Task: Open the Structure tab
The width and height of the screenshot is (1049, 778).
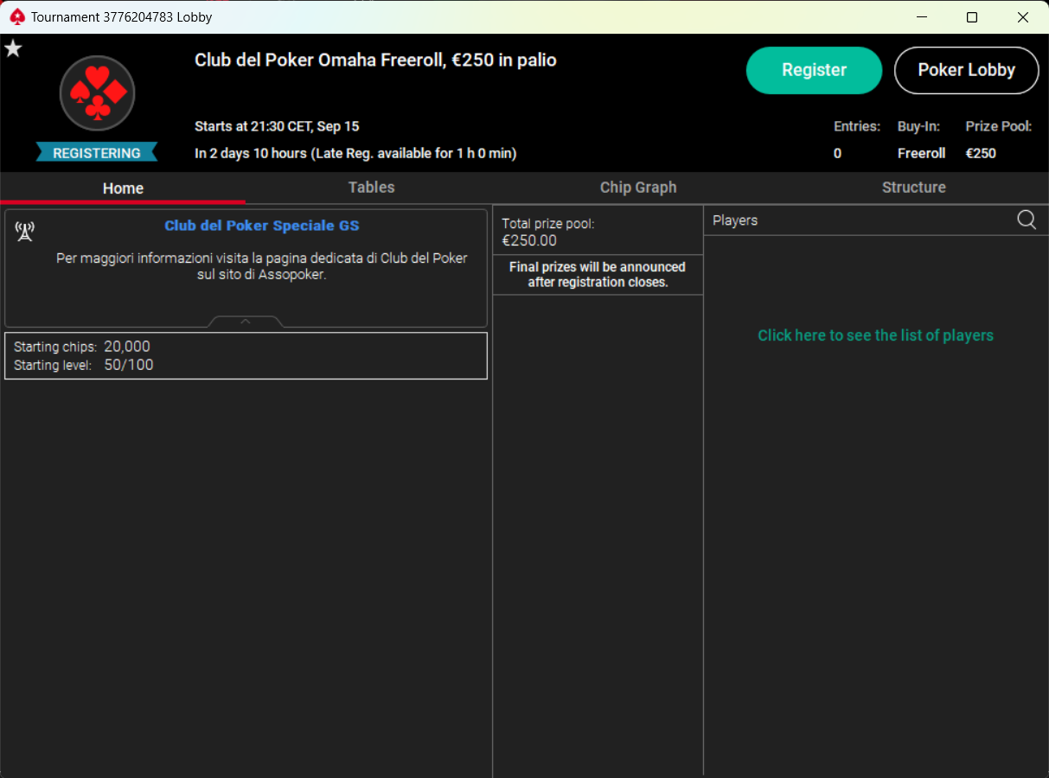Action: [x=913, y=188]
